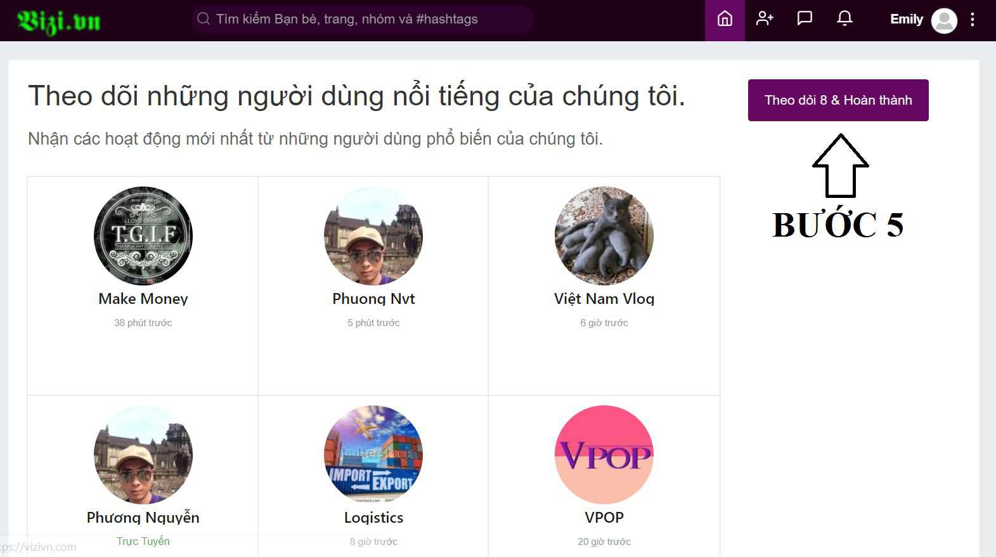Select the Việt Nam Vlog cat avatar

tap(604, 236)
